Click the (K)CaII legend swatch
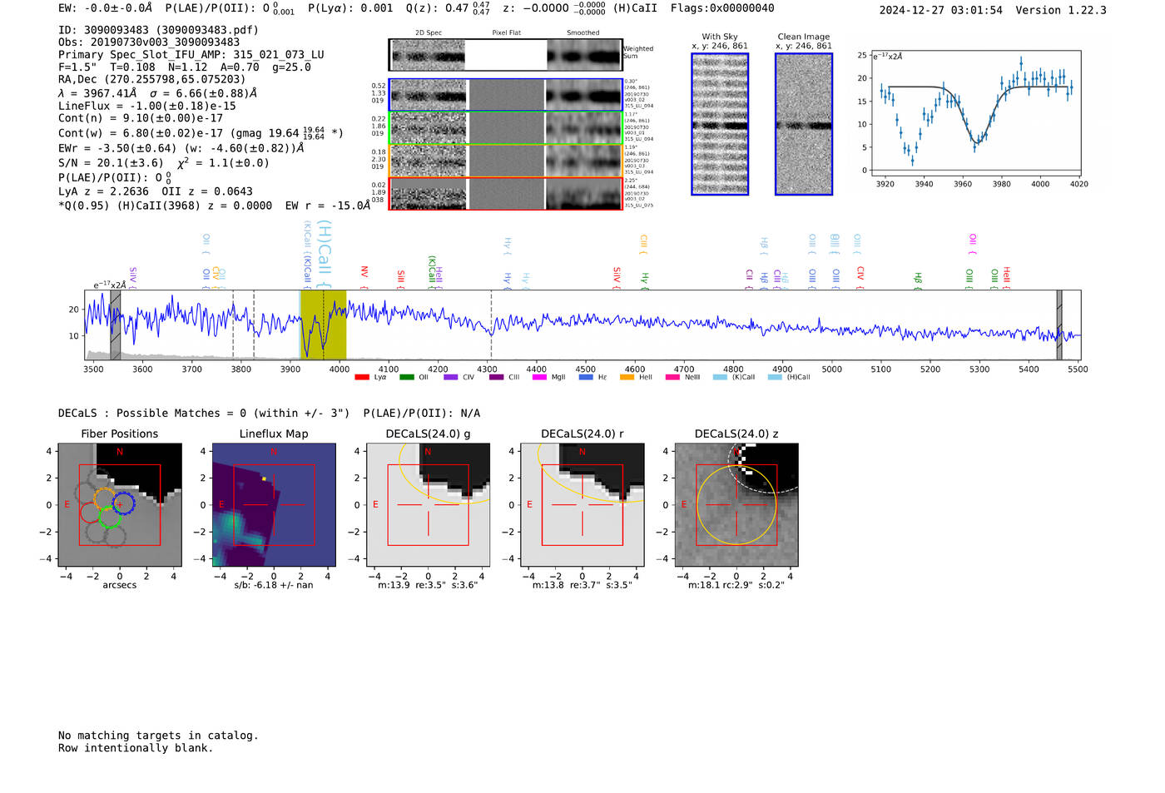The width and height of the screenshot is (1165, 793). pyautogui.click(x=720, y=378)
